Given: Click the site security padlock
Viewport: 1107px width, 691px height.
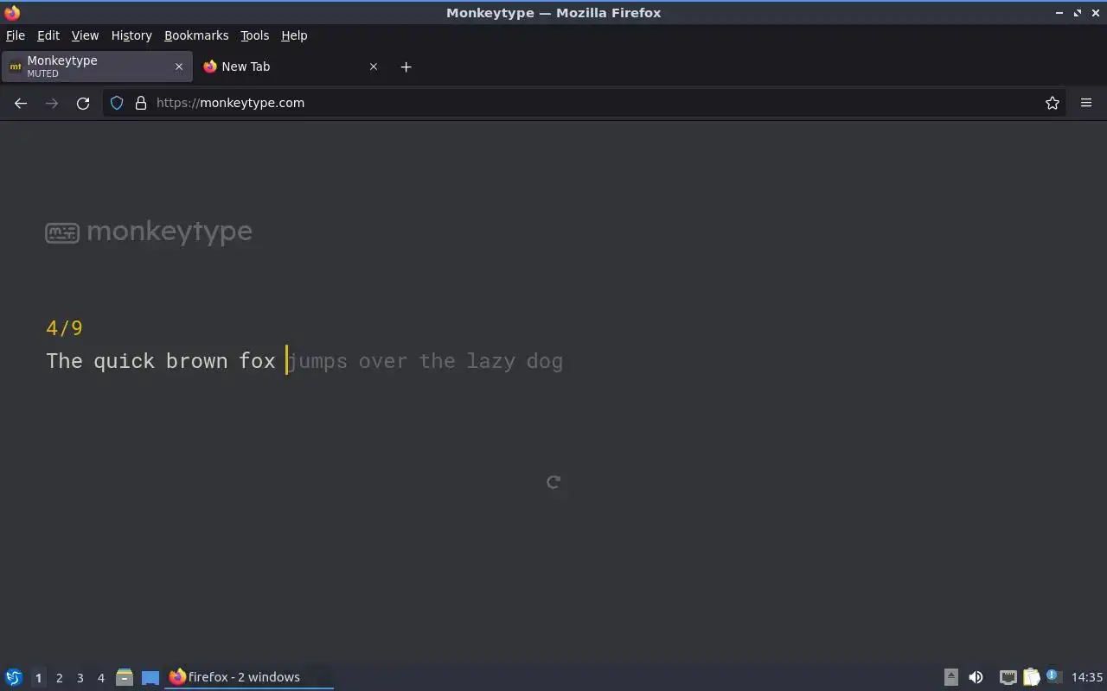Looking at the screenshot, I should pos(141,103).
